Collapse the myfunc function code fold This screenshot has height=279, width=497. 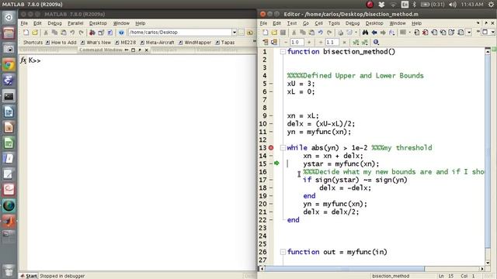[x=283, y=252]
